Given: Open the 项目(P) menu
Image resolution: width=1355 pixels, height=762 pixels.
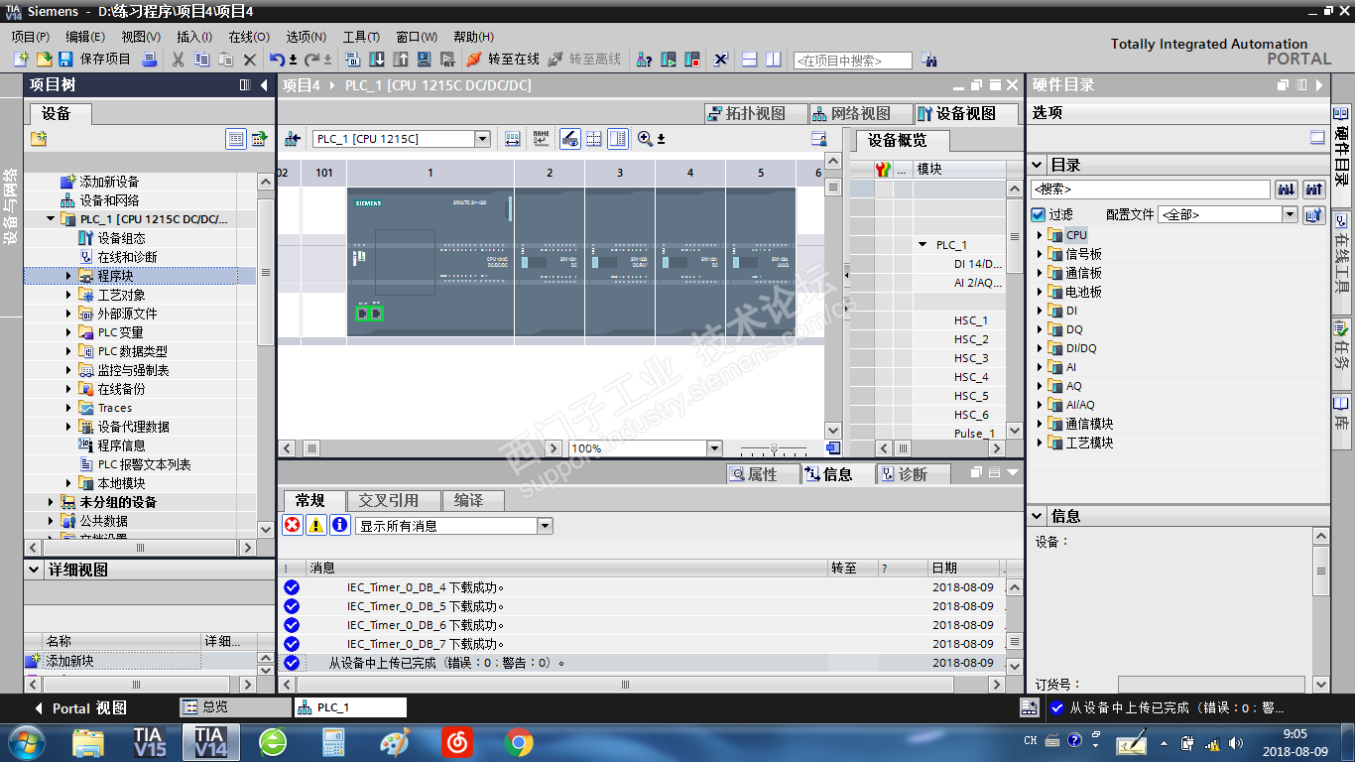Looking at the screenshot, I should [31, 37].
